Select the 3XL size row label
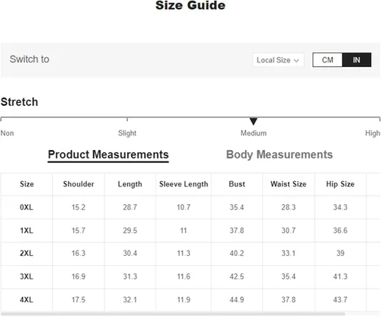Viewport: 381px width, 316px height. [x=27, y=276]
